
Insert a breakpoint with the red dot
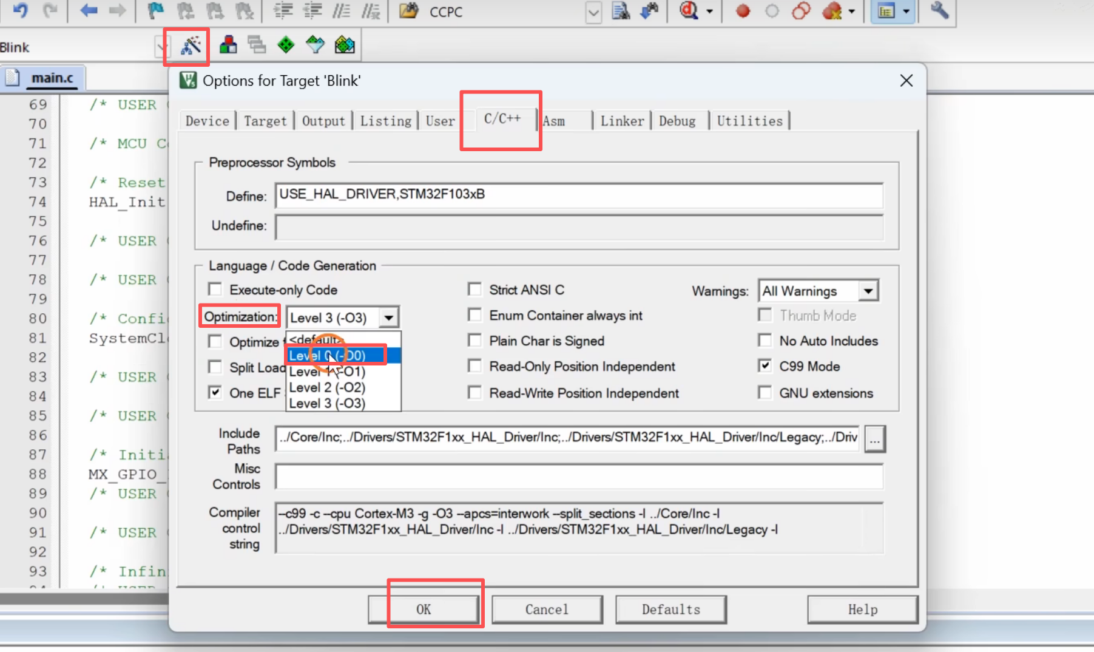(x=743, y=11)
